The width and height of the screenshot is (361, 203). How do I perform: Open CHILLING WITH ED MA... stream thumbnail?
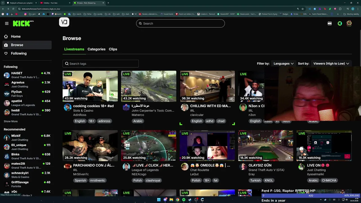207,86
